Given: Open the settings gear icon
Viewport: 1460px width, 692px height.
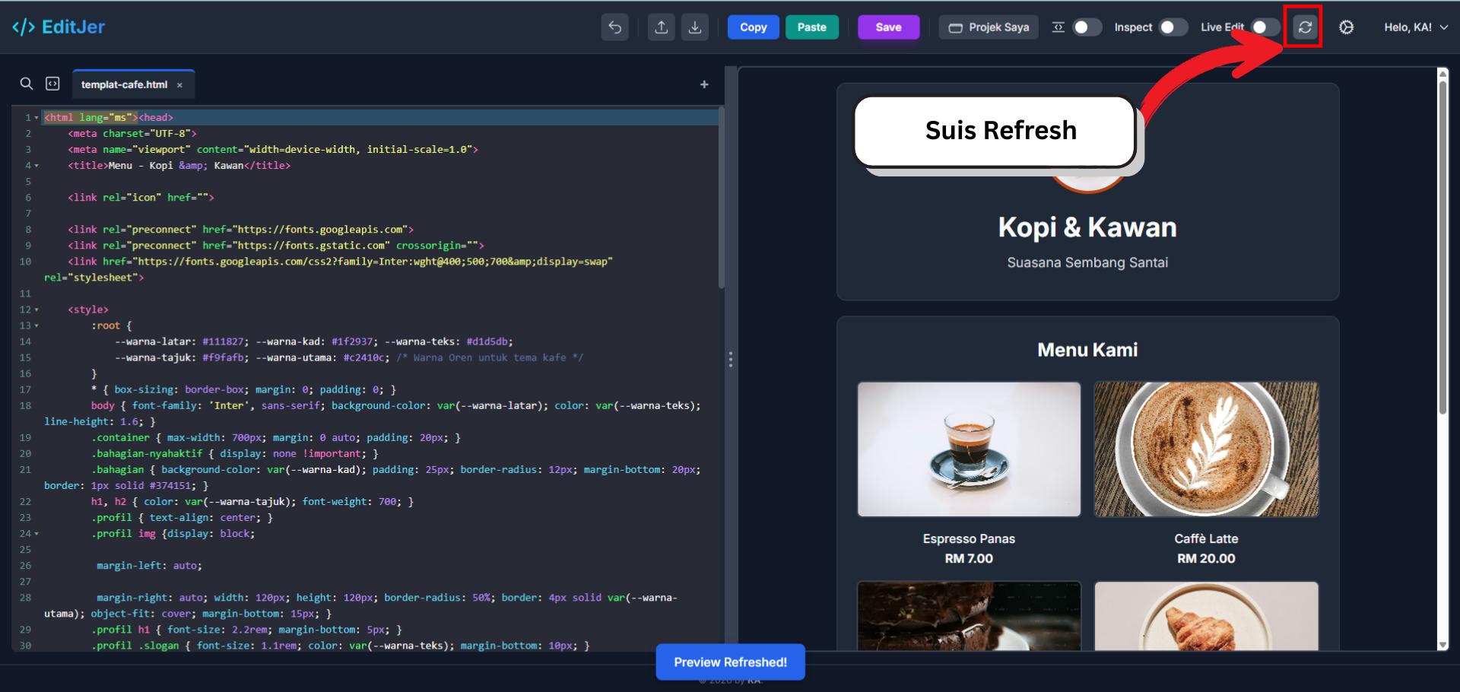Looking at the screenshot, I should 1346,27.
